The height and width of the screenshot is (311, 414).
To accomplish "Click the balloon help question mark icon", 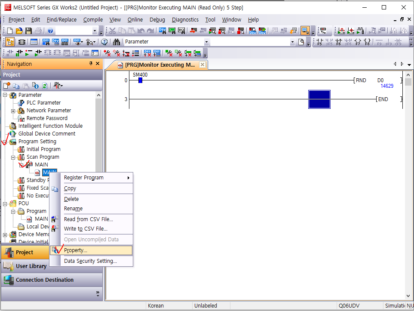I will click(104, 42).
